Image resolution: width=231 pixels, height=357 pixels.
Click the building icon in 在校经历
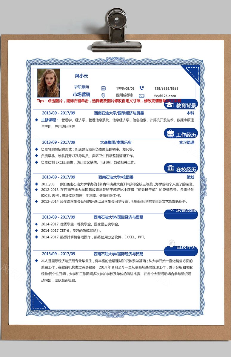170,168
